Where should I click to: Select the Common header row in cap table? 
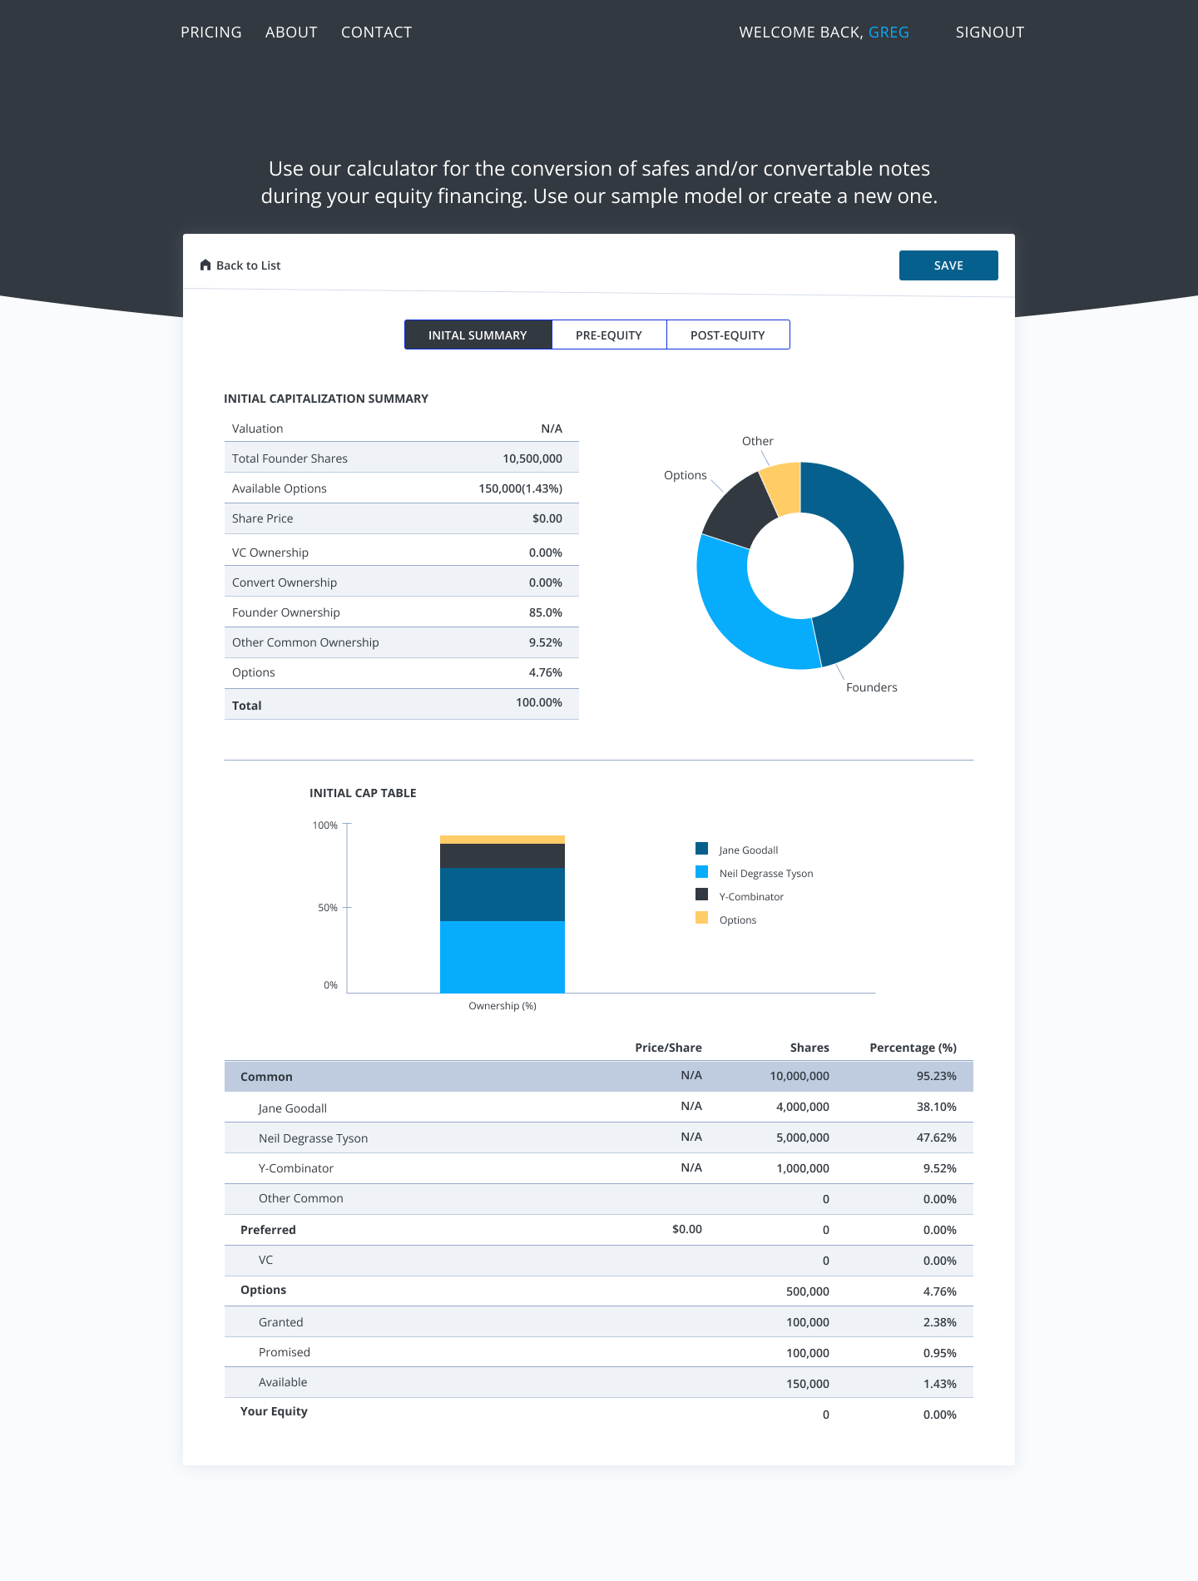coord(598,1076)
